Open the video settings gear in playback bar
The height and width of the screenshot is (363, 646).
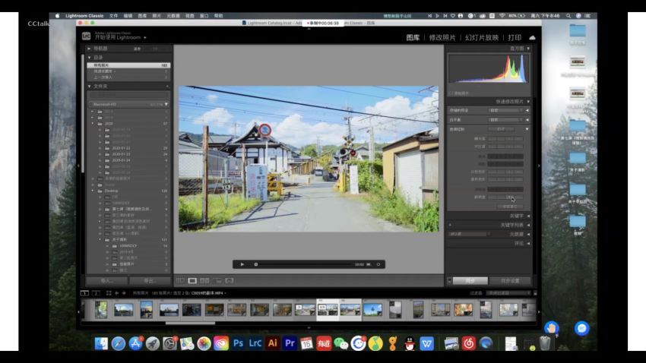[378, 264]
